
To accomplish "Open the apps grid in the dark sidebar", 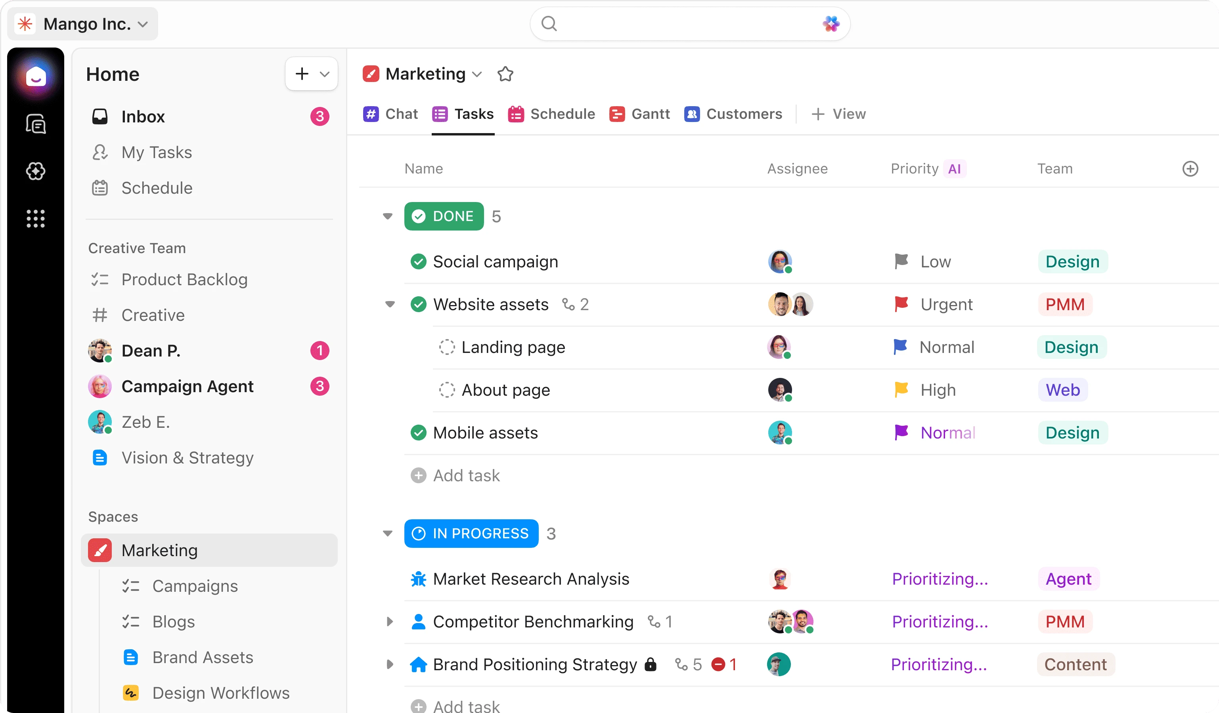I will 36,219.
